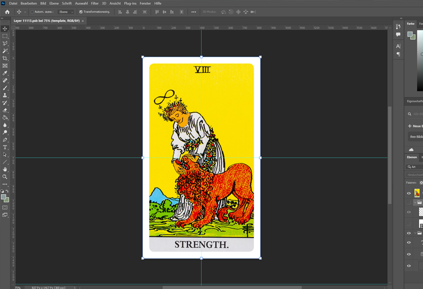The image size is (423, 289).
Task: Go to the Home screen
Action: [x=7, y=12]
